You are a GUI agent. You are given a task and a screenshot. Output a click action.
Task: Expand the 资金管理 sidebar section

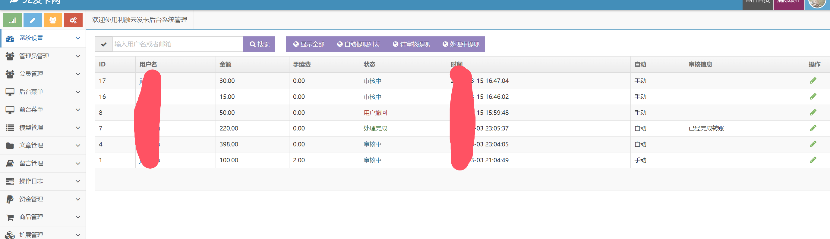point(43,199)
